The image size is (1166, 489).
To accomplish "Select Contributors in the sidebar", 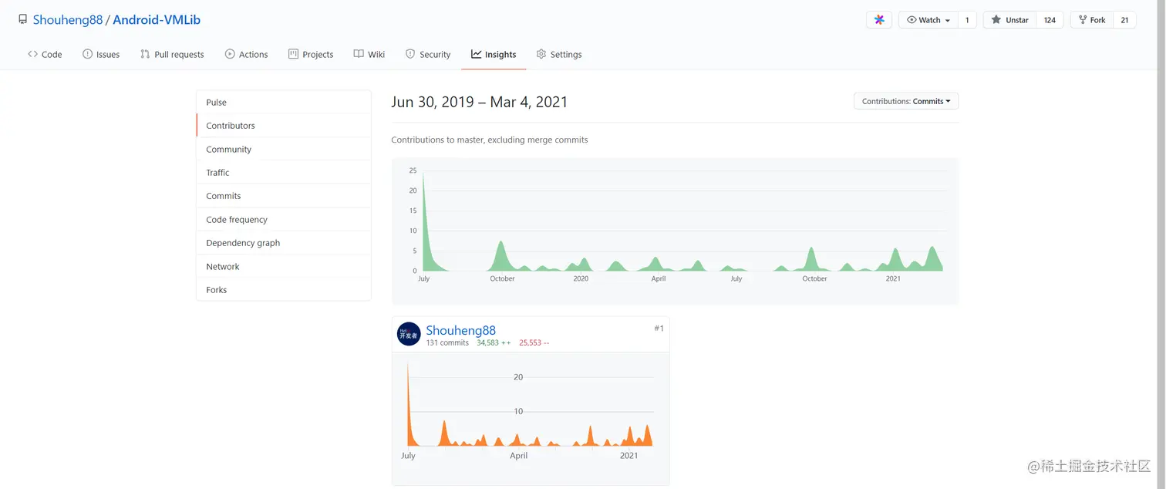I will (284, 126).
